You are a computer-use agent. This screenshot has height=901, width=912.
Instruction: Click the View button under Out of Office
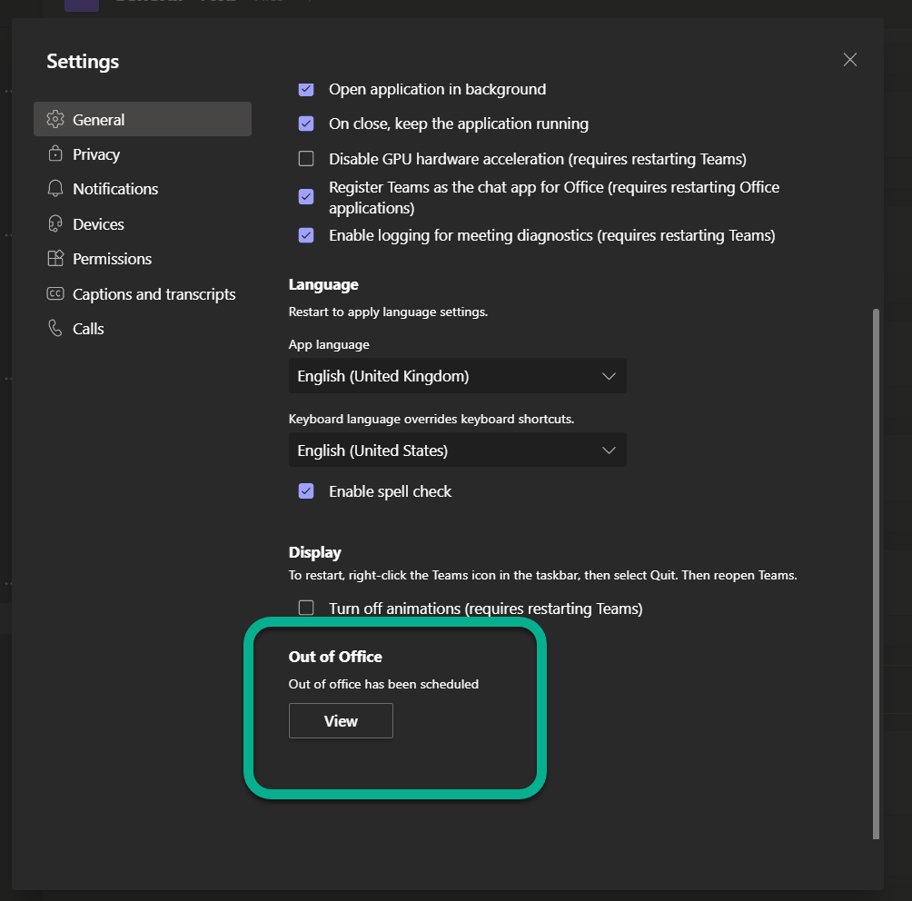pyautogui.click(x=340, y=720)
